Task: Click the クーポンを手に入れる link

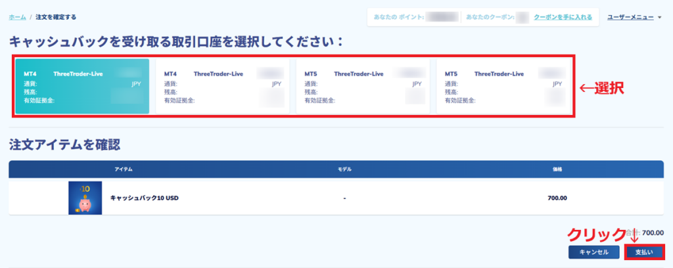Action: (563, 17)
